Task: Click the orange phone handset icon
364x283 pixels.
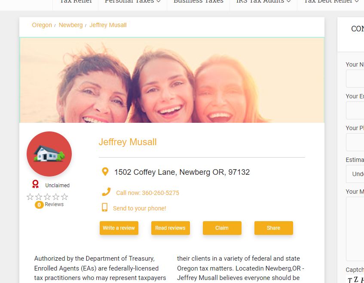Action: (106, 192)
